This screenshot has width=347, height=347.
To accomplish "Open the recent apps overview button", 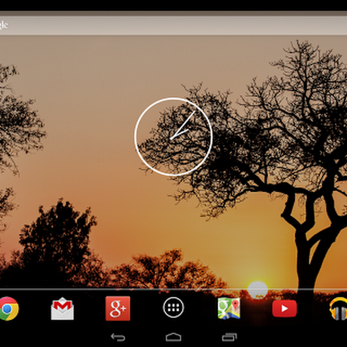I will (x=229, y=337).
